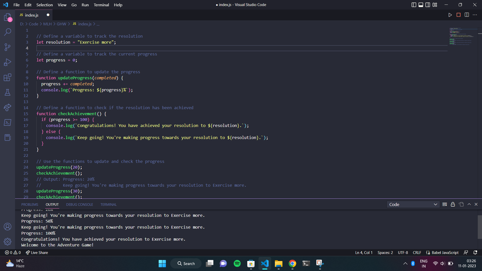Open Spotify from the taskbar

coord(237,263)
